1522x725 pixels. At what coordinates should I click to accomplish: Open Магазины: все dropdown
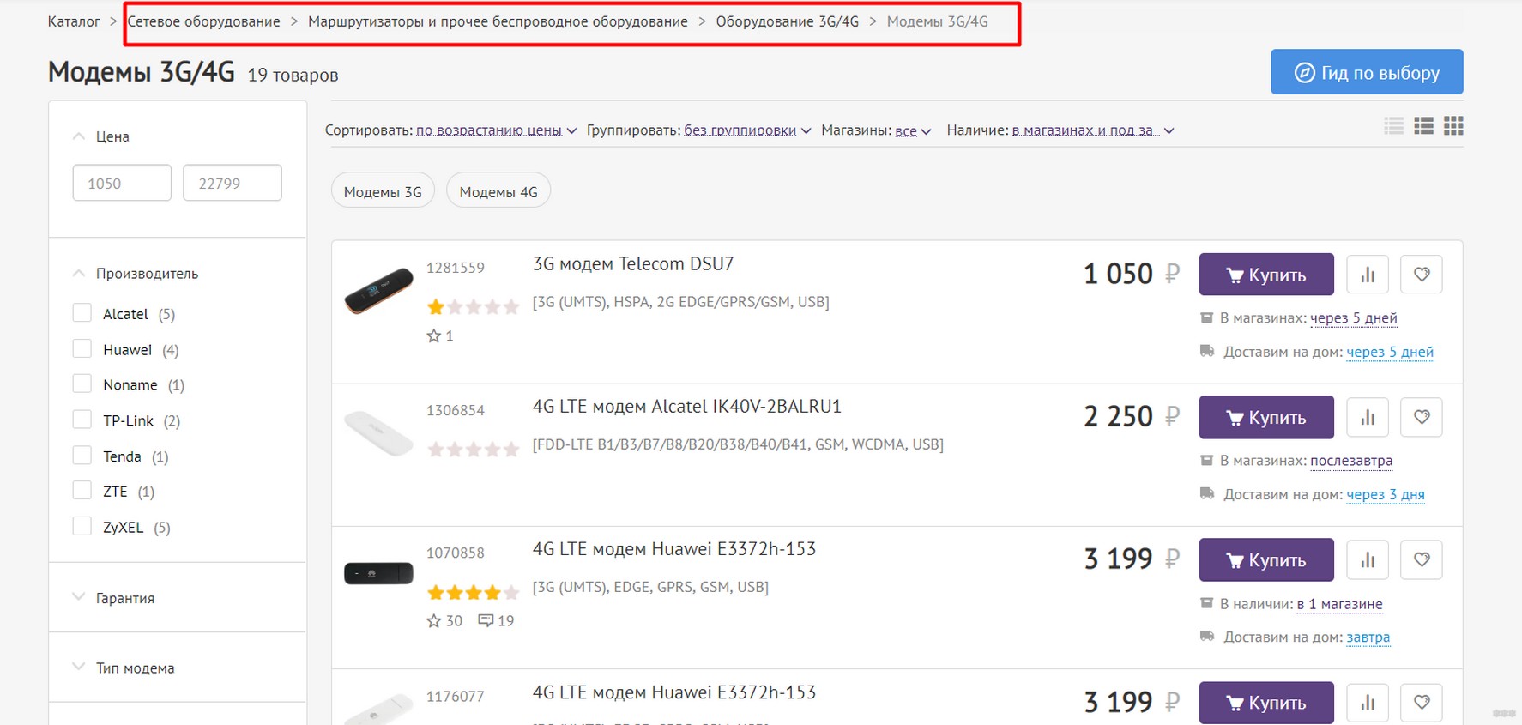[913, 130]
